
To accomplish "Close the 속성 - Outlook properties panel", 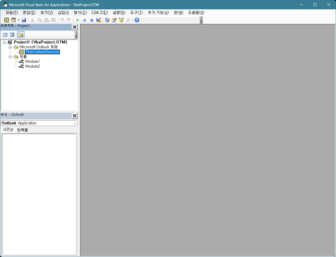I will pyautogui.click(x=74, y=116).
